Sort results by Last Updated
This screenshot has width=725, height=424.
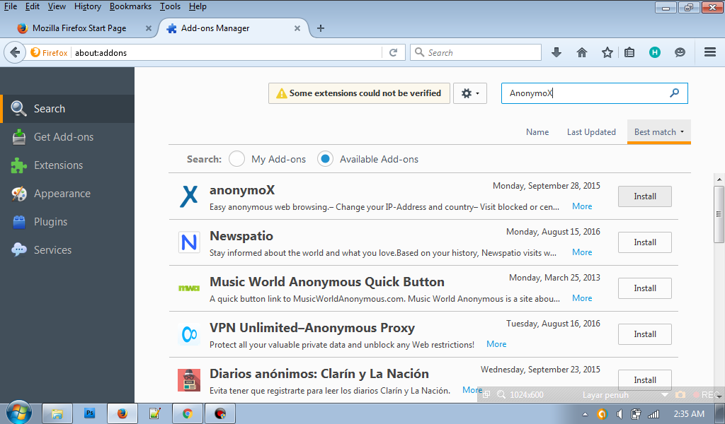(x=591, y=132)
